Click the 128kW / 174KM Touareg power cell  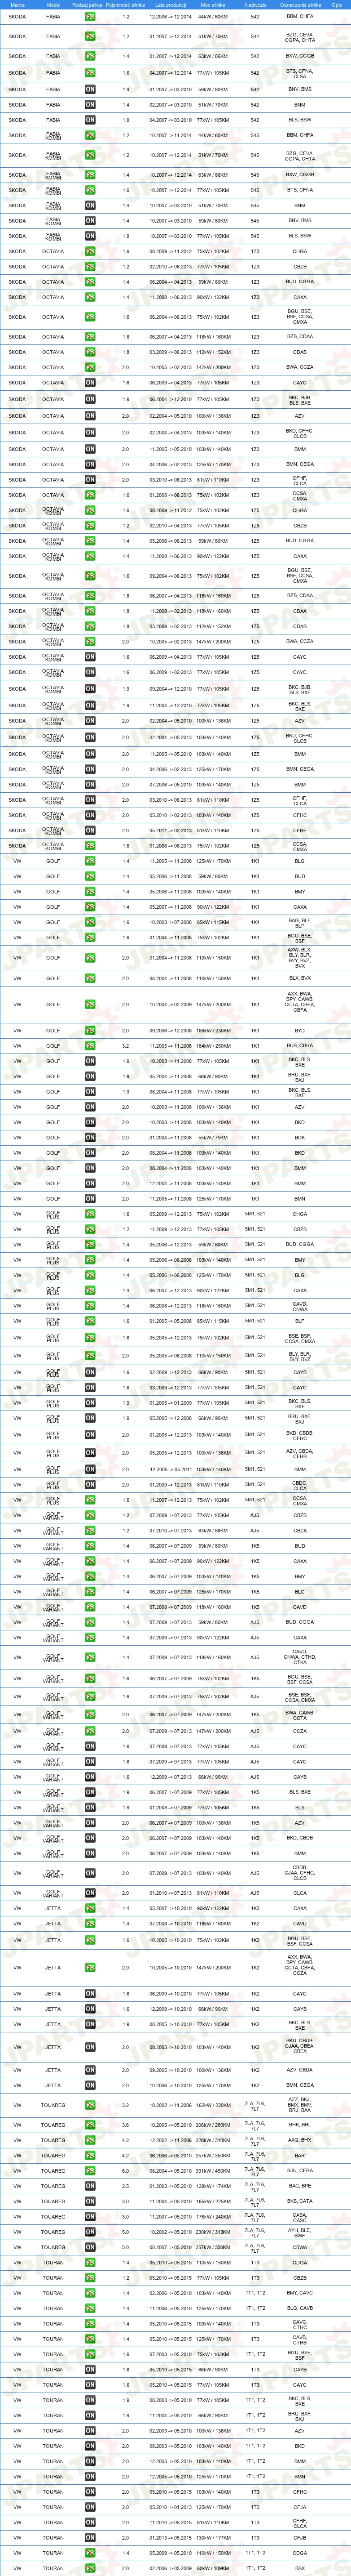tap(212, 2186)
